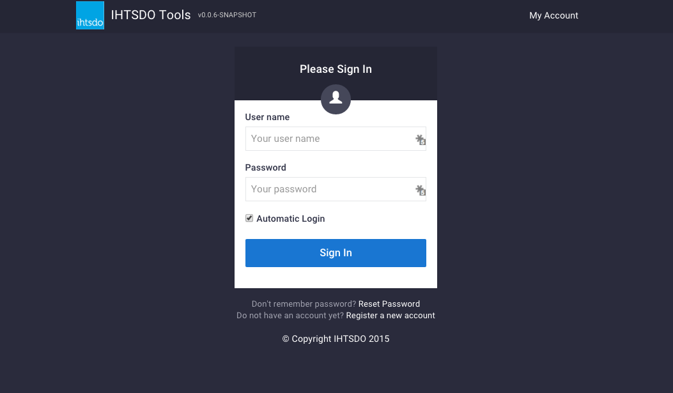Toggle the Automatic Login checkbox
The width and height of the screenshot is (673, 393).
tap(249, 219)
